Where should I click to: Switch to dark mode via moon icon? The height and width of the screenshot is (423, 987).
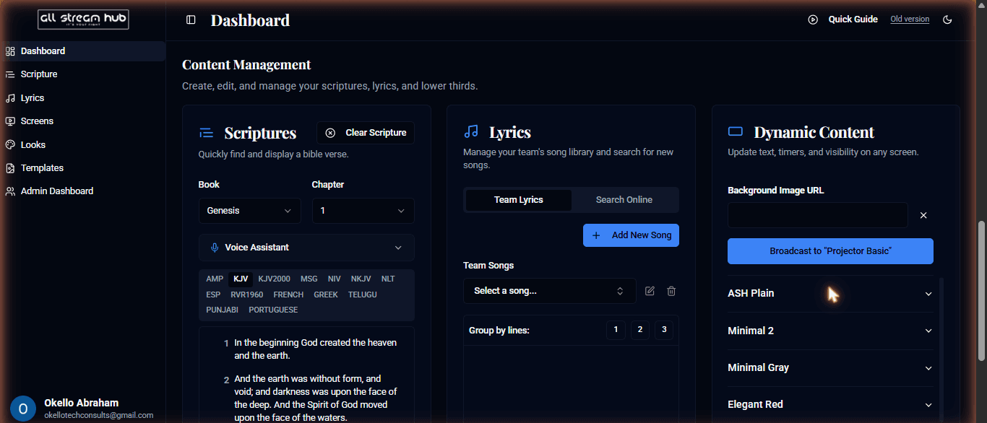click(x=948, y=19)
